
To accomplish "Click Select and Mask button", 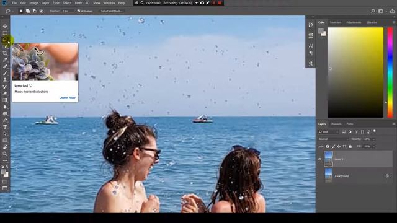I will [112, 11].
